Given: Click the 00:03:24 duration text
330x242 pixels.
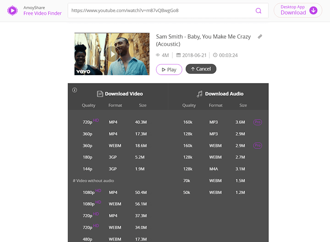Looking at the screenshot, I should coord(228,55).
